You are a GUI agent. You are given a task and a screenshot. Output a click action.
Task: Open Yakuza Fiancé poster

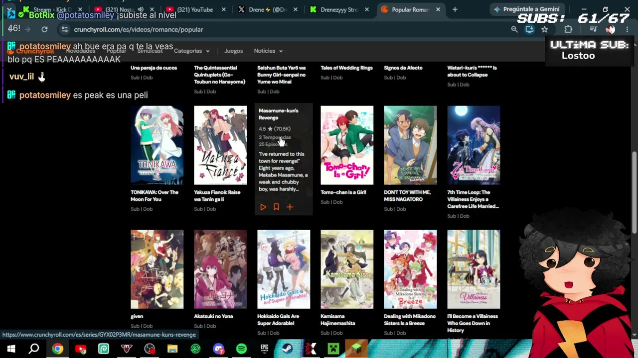[x=220, y=145]
